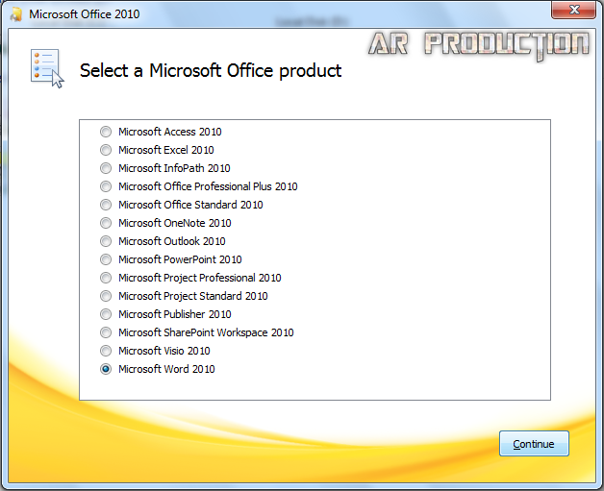Click the 'Select a Microsoft Office product' heading
The width and height of the screenshot is (604, 491).
[210, 70]
